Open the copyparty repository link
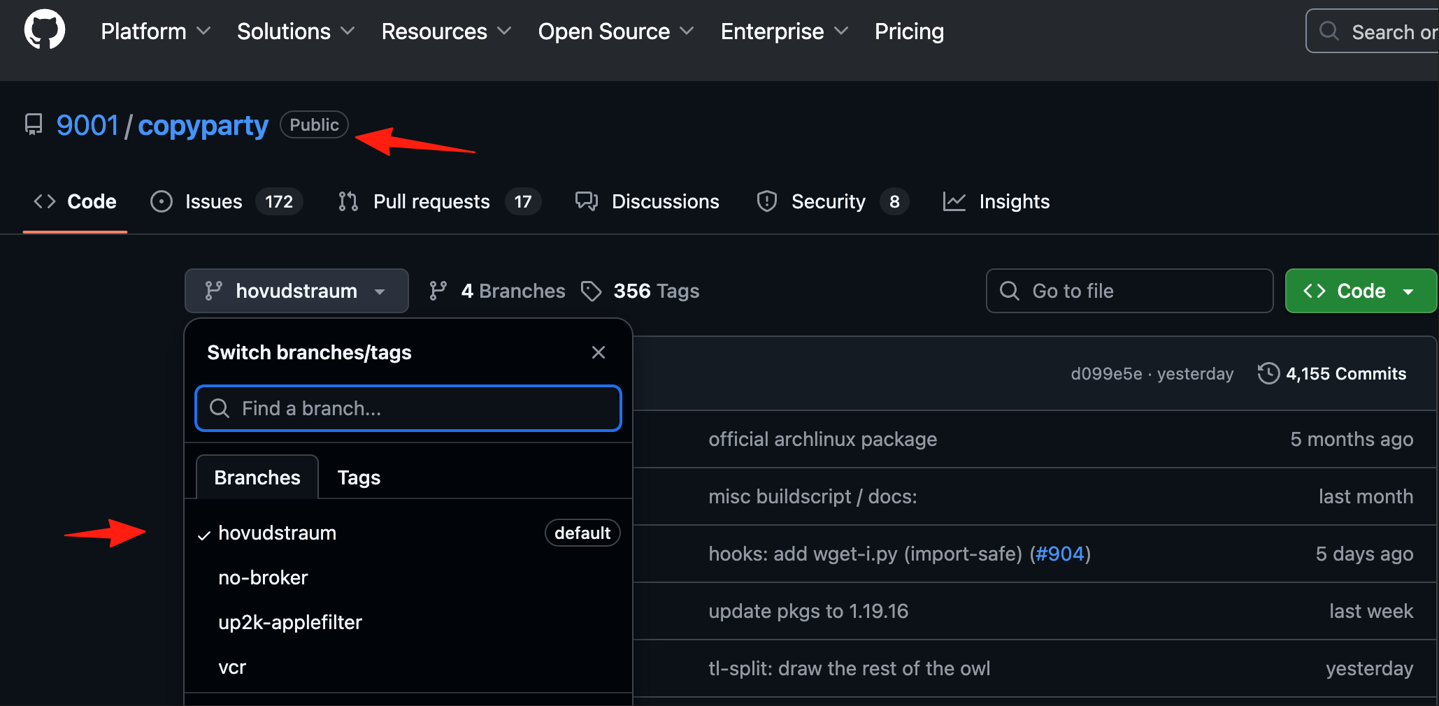Image resolution: width=1439 pixels, height=706 pixels. pos(203,125)
